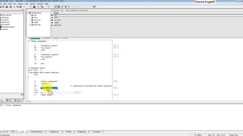Switch to the 6: Diagnostics tab

pos(81,132)
